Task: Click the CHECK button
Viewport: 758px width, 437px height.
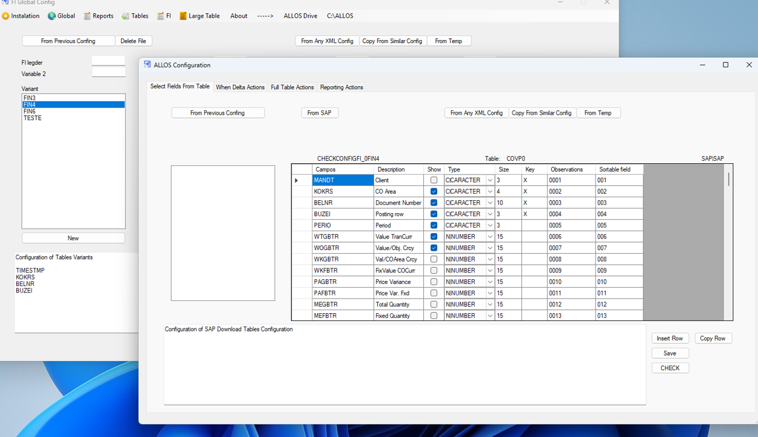Action: pos(670,368)
